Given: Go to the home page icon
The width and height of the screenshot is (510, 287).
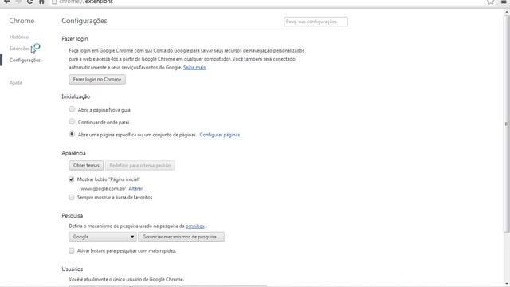Looking at the screenshot, I should 41,2.
